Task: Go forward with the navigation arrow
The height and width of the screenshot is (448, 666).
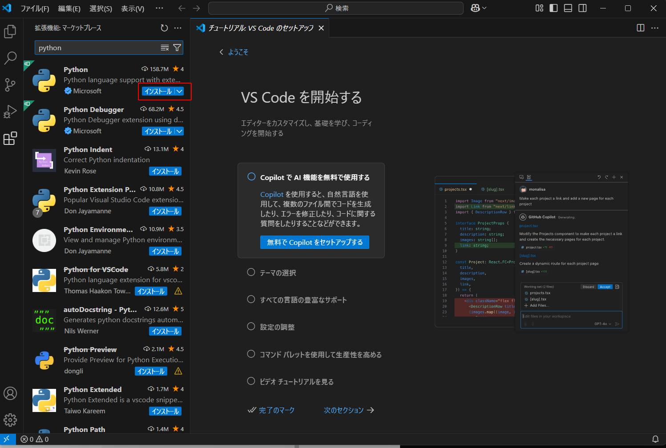Action: [196, 8]
